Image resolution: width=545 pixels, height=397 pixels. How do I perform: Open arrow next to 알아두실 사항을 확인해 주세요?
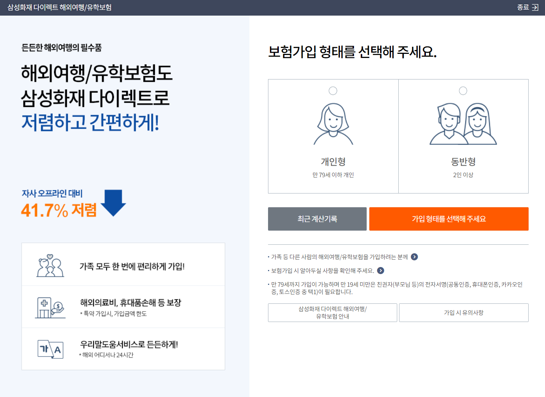coord(380,271)
